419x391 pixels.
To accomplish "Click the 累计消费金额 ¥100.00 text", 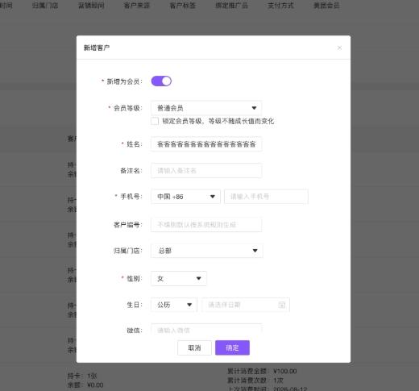I will 262,371.
